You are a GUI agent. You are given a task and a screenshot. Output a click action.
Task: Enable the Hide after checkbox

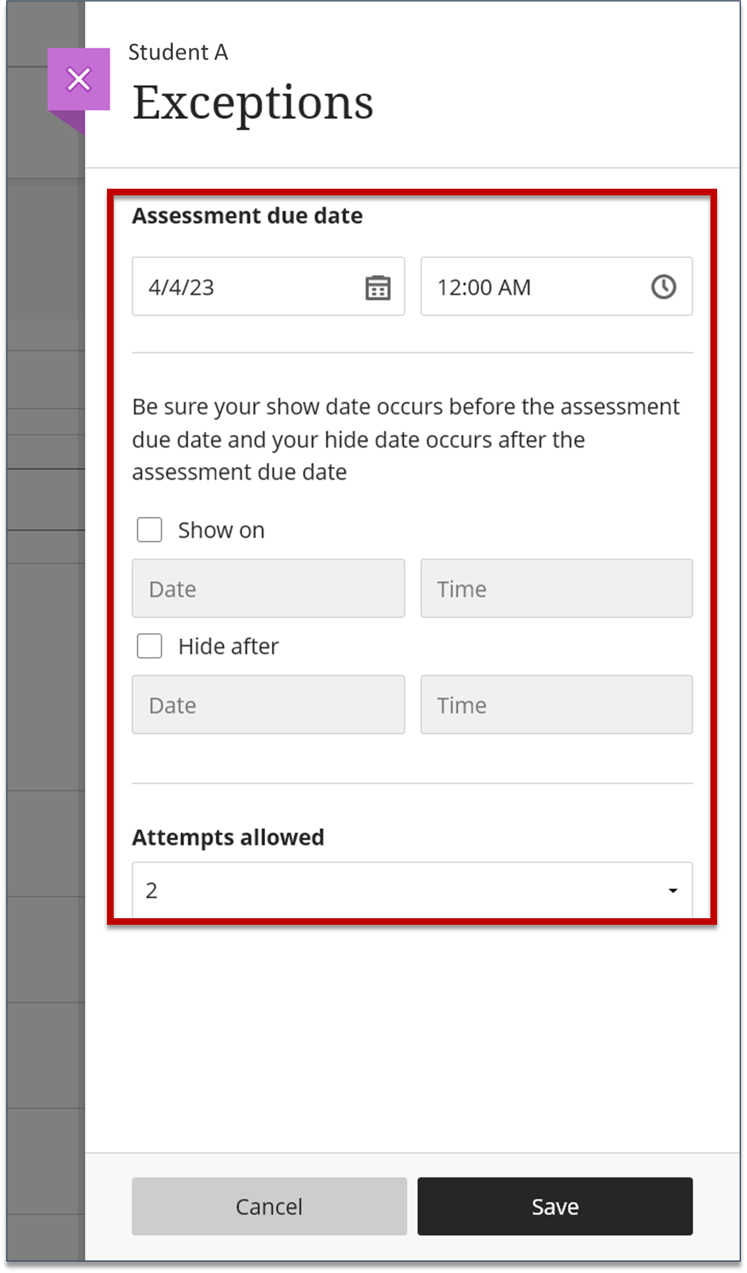tap(150, 646)
